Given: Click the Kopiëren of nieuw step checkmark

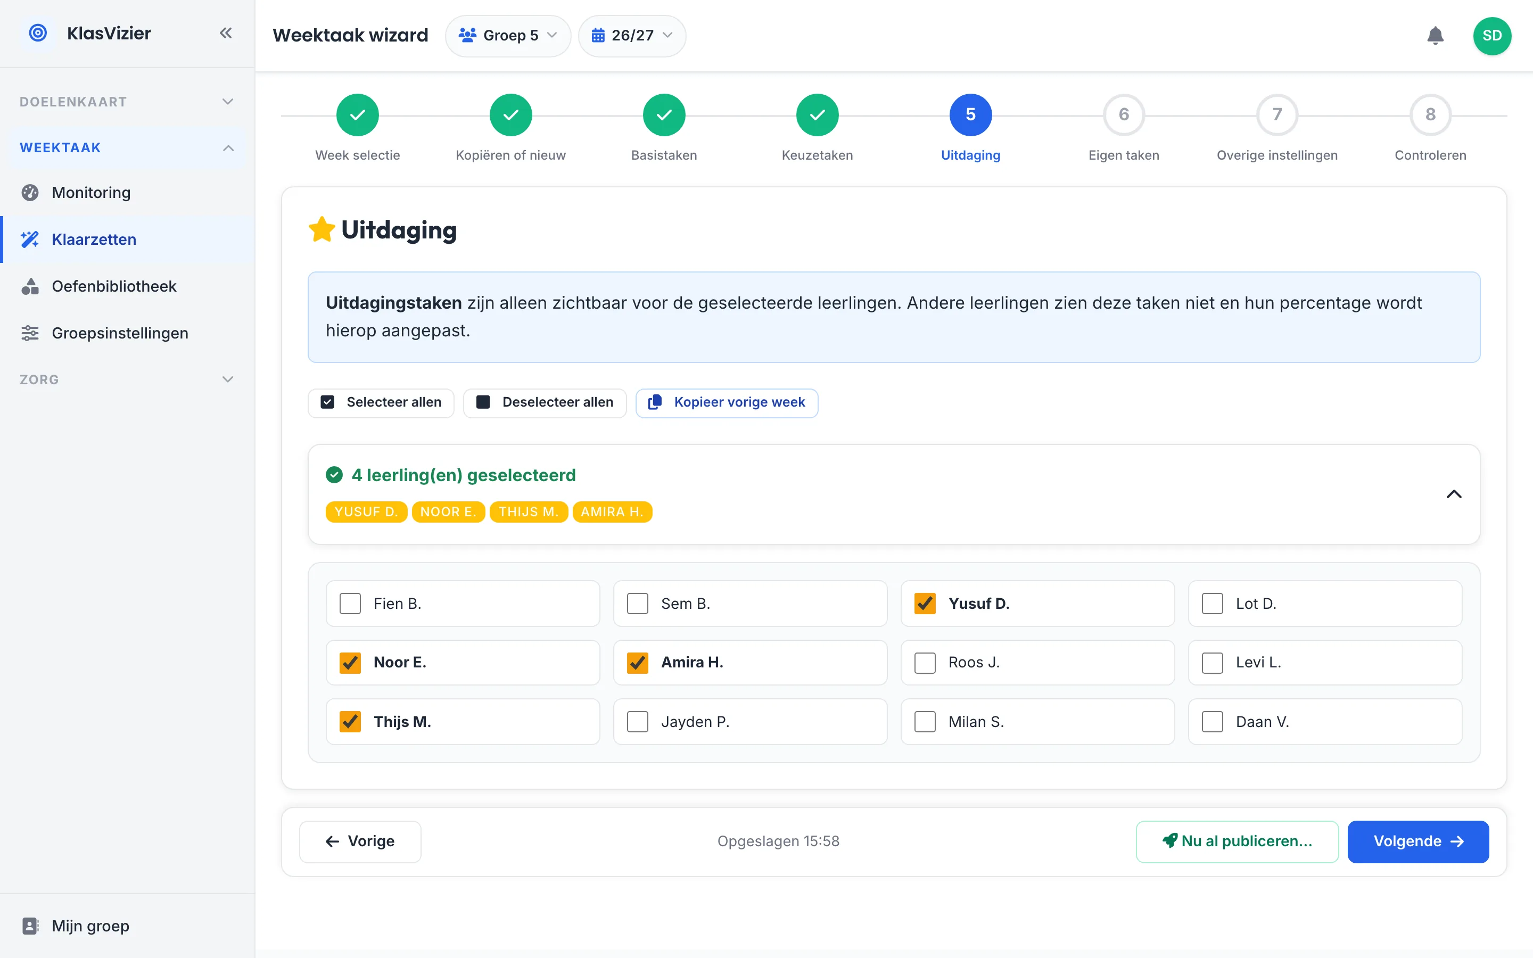Looking at the screenshot, I should [510, 114].
